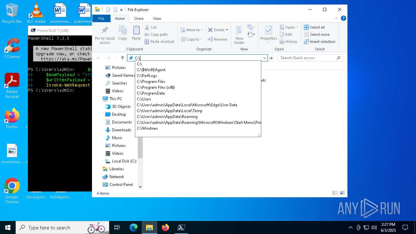
Task: Switch to details view layout icon
Action: point(335,193)
